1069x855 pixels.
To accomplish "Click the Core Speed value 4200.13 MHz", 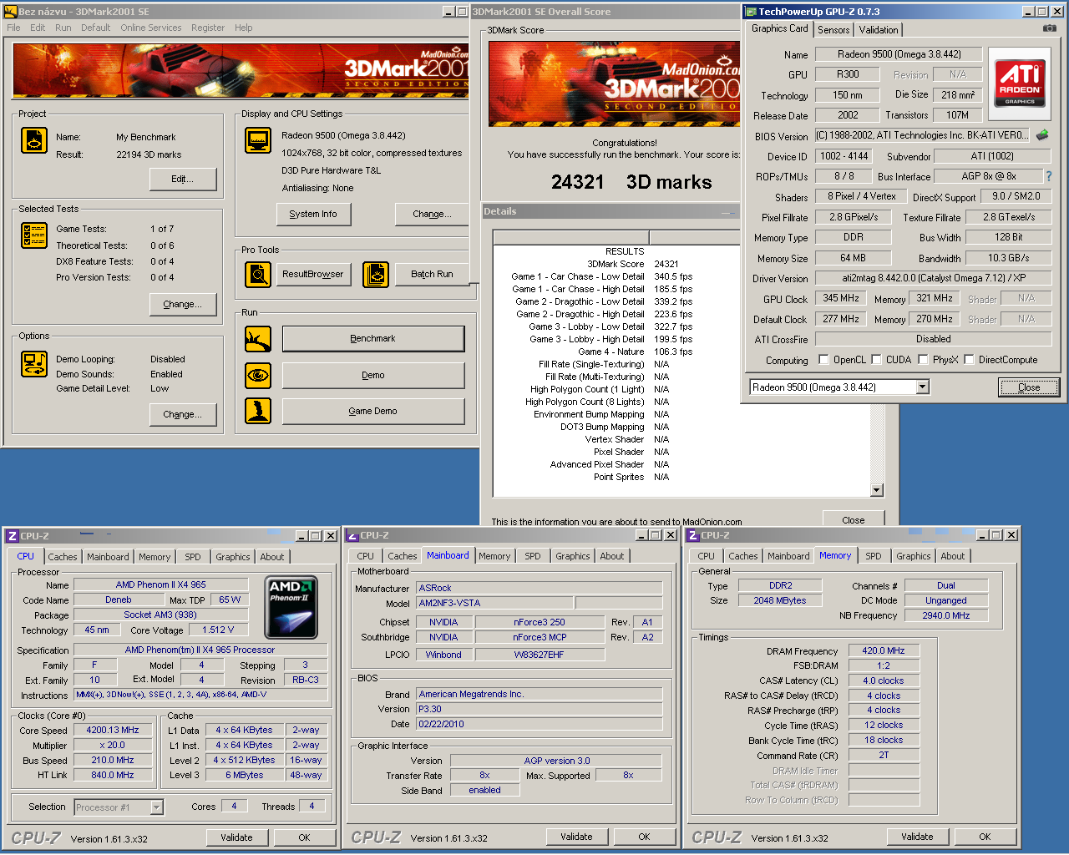I will click(113, 730).
